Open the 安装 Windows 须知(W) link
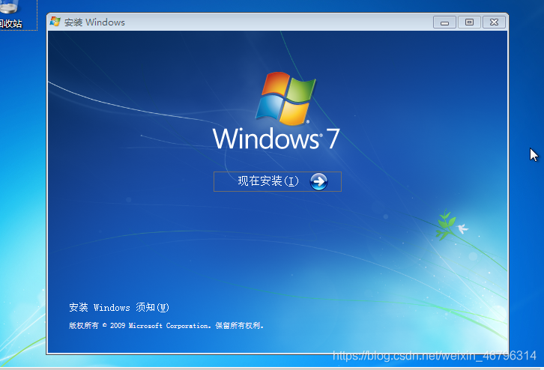544x370 pixels. (118, 307)
